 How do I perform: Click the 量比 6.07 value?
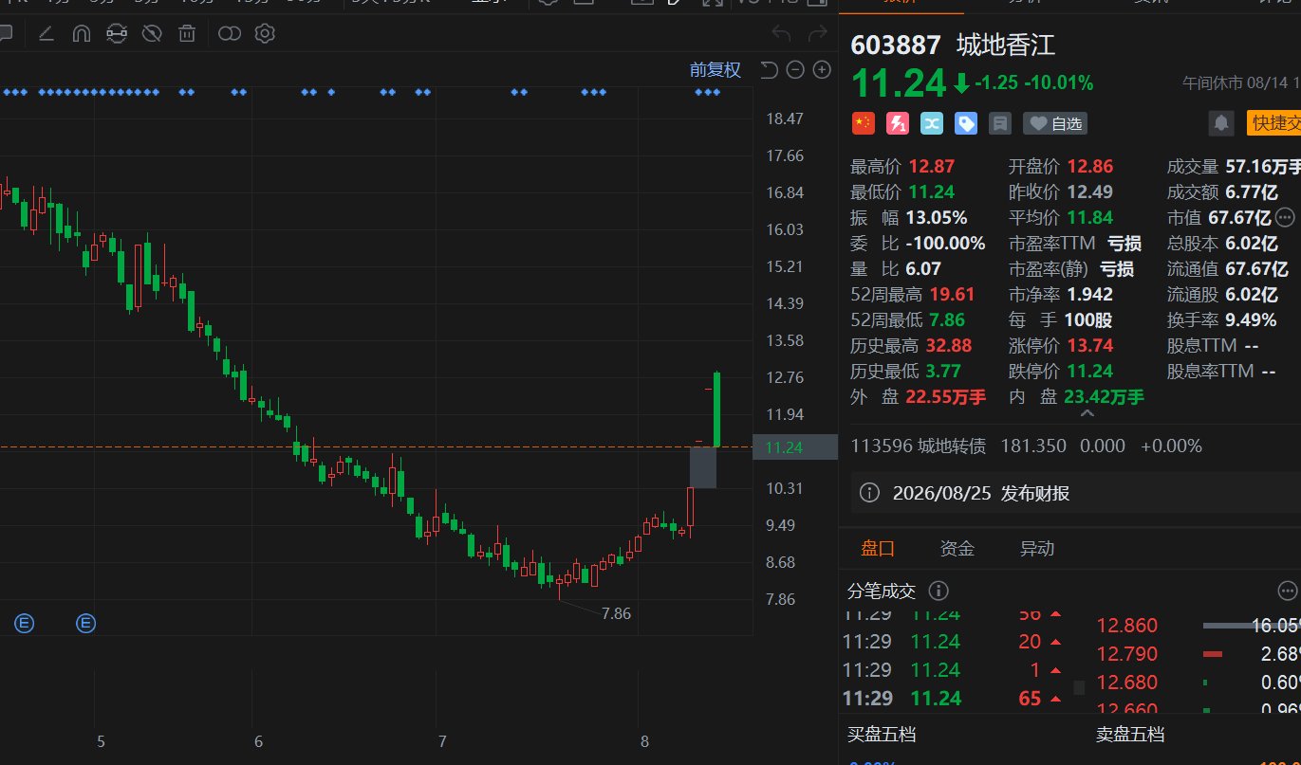pyautogui.click(x=925, y=268)
